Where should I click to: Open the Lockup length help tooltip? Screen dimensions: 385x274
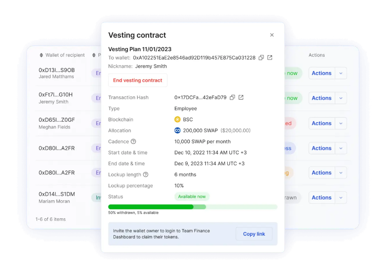(x=145, y=174)
